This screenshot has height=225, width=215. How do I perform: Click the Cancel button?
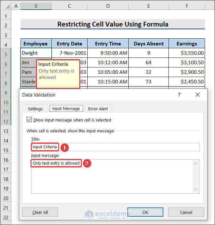pyautogui.click(x=186, y=212)
